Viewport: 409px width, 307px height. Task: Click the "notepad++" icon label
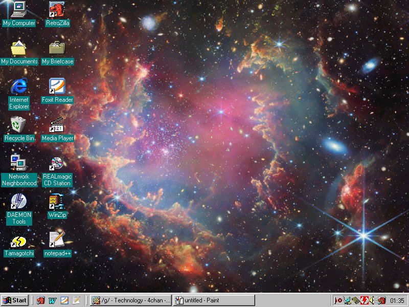point(57,253)
